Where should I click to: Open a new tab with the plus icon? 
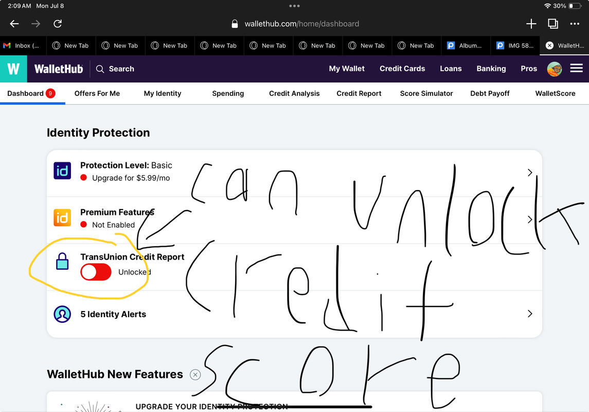click(x=531, y=24)
